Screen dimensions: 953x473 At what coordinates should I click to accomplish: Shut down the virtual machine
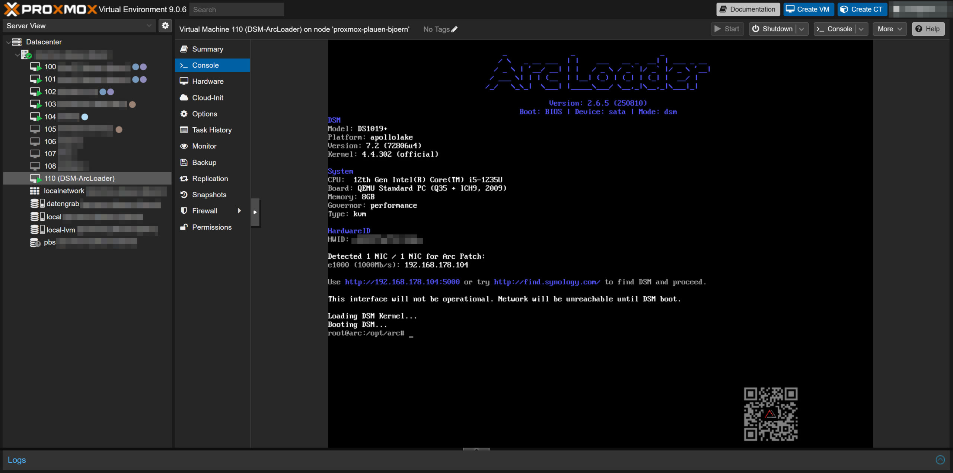click(x=773, y=29)
